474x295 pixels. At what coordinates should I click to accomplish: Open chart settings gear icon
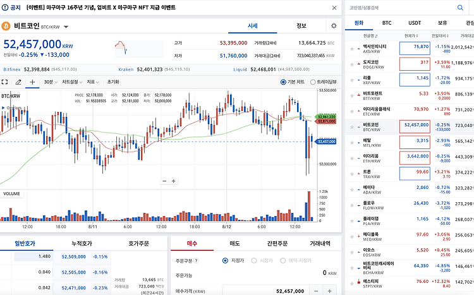334,26
